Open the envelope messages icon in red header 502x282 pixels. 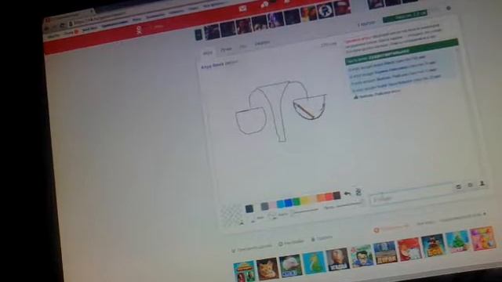242,9
